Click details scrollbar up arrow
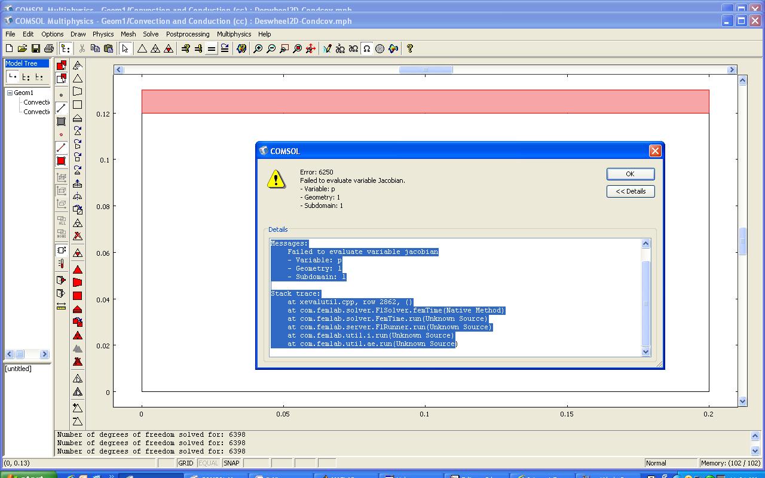This screenshot has height=478, width=765. click(645, 243)
